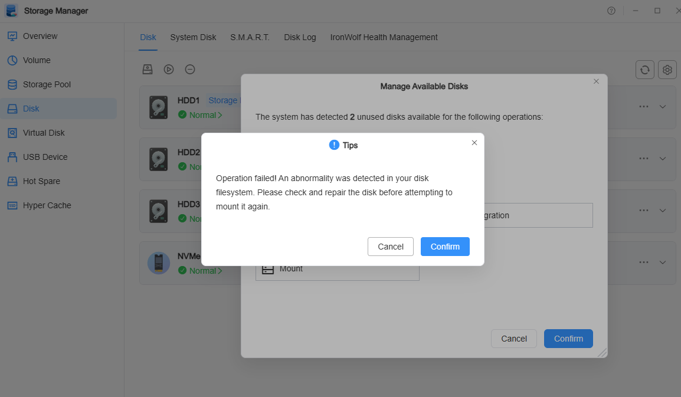The image size is (681, 397).
Task: Click the NVMe drive thumbnail
Action: (x=159, y=263)
